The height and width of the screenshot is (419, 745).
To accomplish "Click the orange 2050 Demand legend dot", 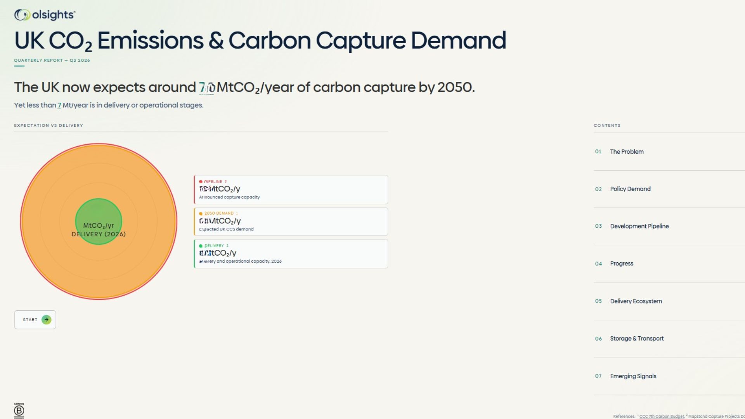I will (x=201, y=213).
